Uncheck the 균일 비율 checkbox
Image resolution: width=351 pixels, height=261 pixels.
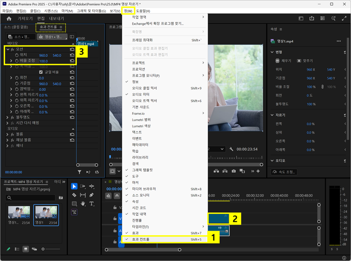click(x=41, y=72)
